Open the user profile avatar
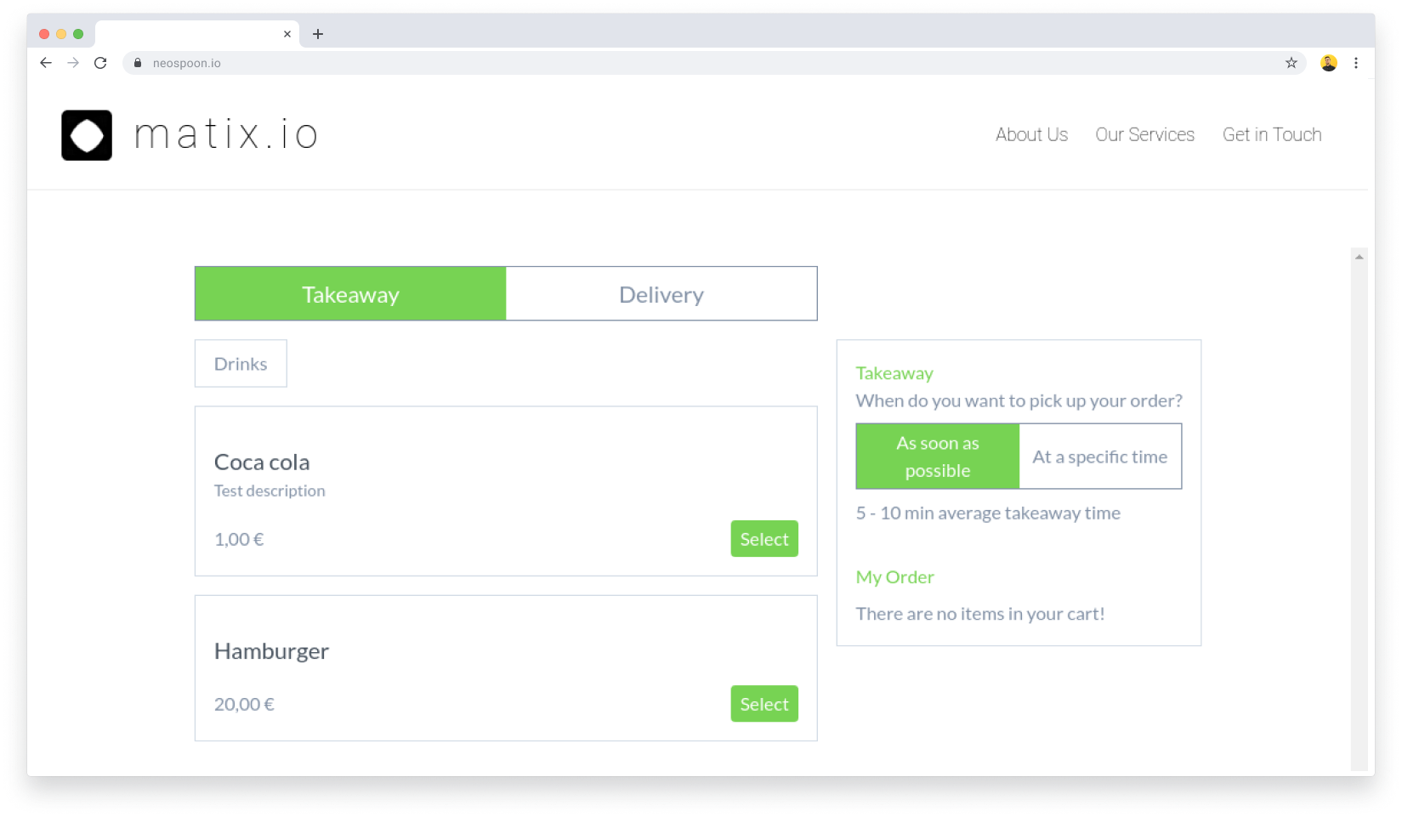This screenshot has width=1402, height=817. click(1328, 63)
